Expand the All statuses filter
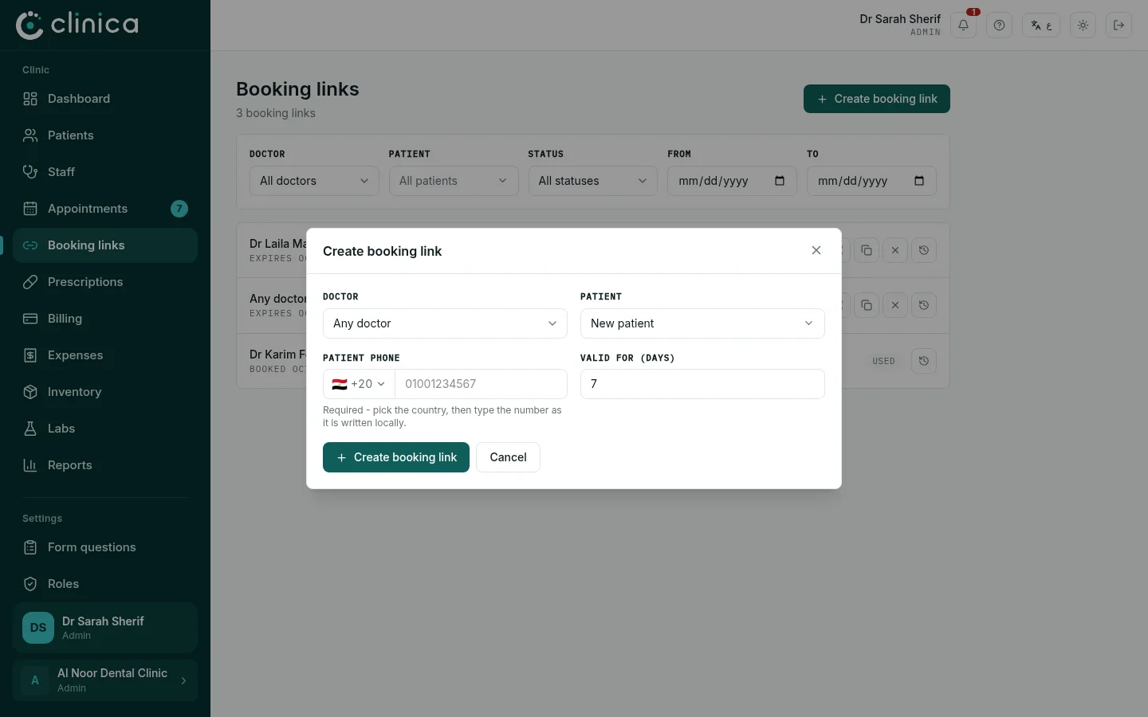The height and width of the screenshot is (717, 1148). click(x=592, y=181)
